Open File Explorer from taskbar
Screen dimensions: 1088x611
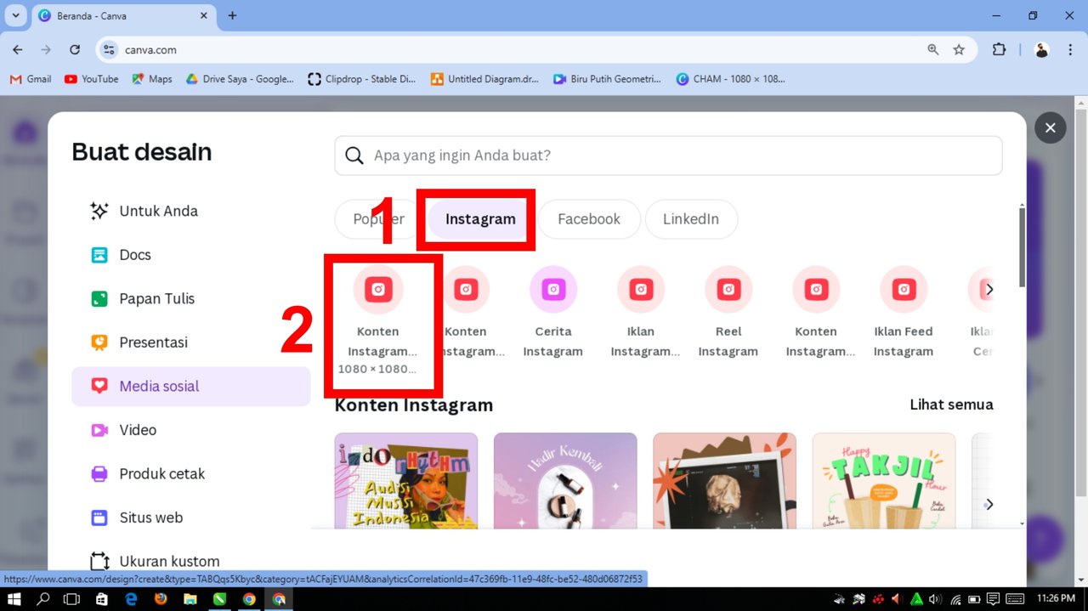click(190, 599)
